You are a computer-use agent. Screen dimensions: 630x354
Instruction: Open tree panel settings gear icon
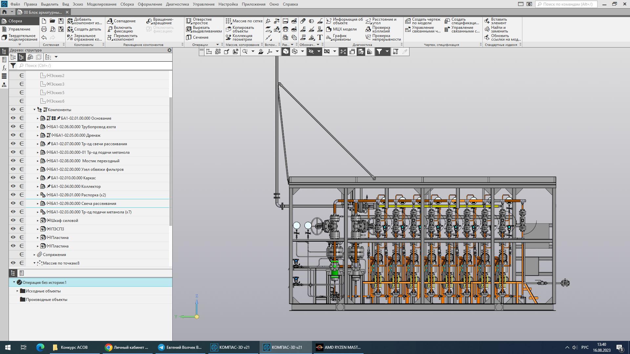169,50
